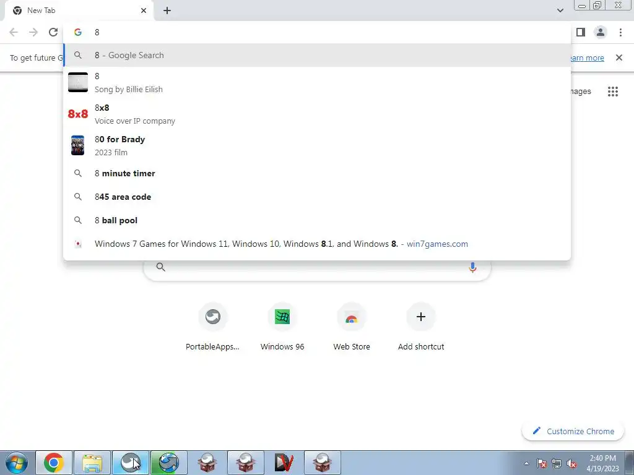Open the PortableApps shortcut tile
634x475 pixels.
click(x=213, y=327)
